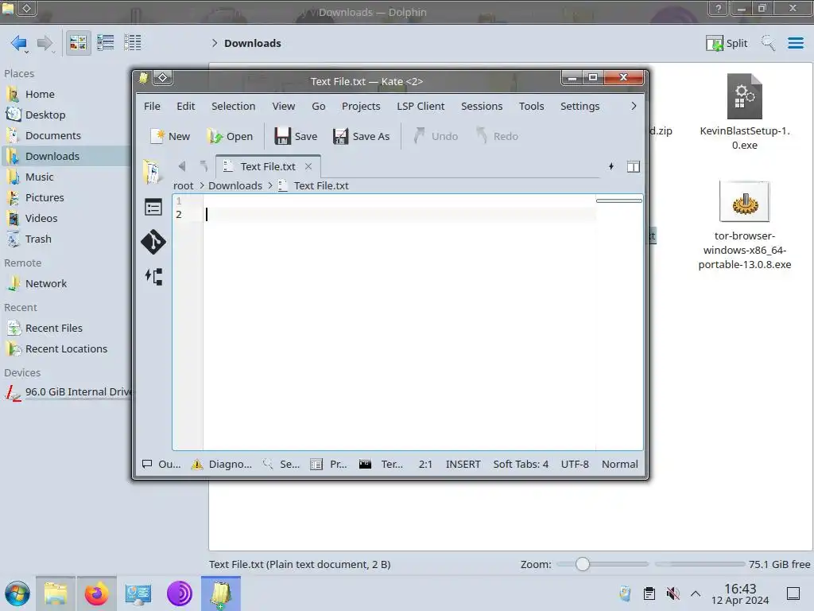This screenshot has width=814, height=611.
Task: Open the Normal syntax mode selector
Action: (x=620, y=464)
